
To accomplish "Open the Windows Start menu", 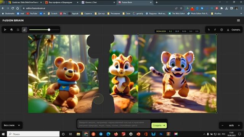I will tap(3, 134).
